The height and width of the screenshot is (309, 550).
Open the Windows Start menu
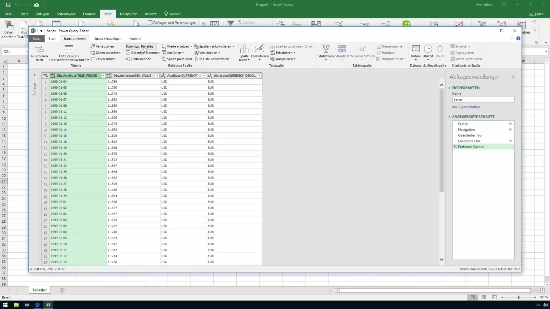coord(5,305)
